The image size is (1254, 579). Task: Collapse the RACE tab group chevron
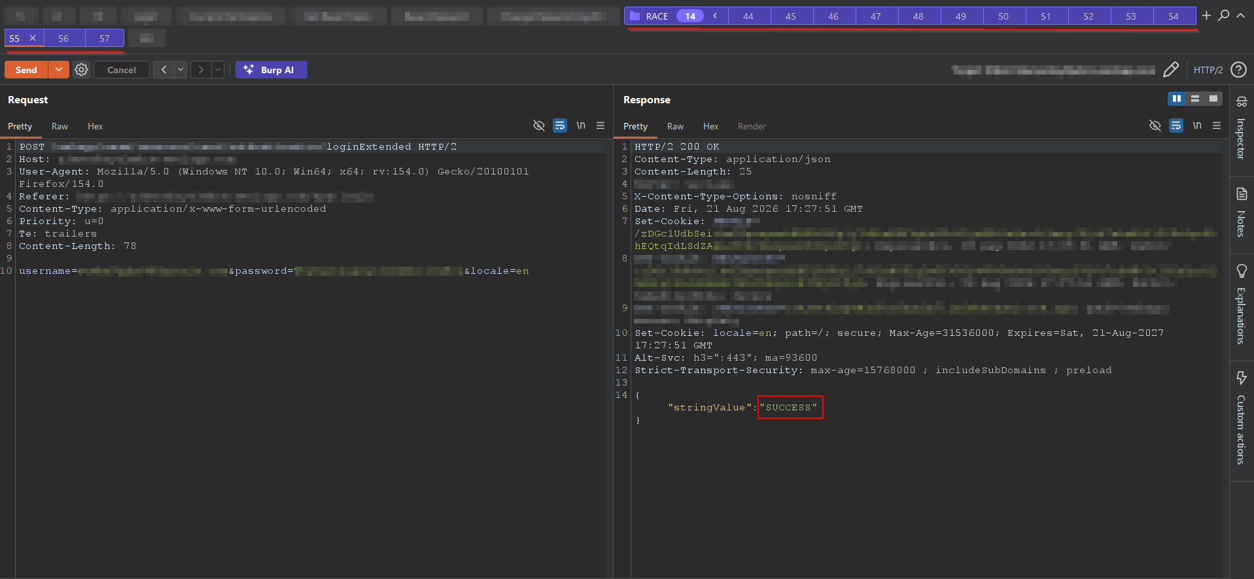click(x=715, y=16)
